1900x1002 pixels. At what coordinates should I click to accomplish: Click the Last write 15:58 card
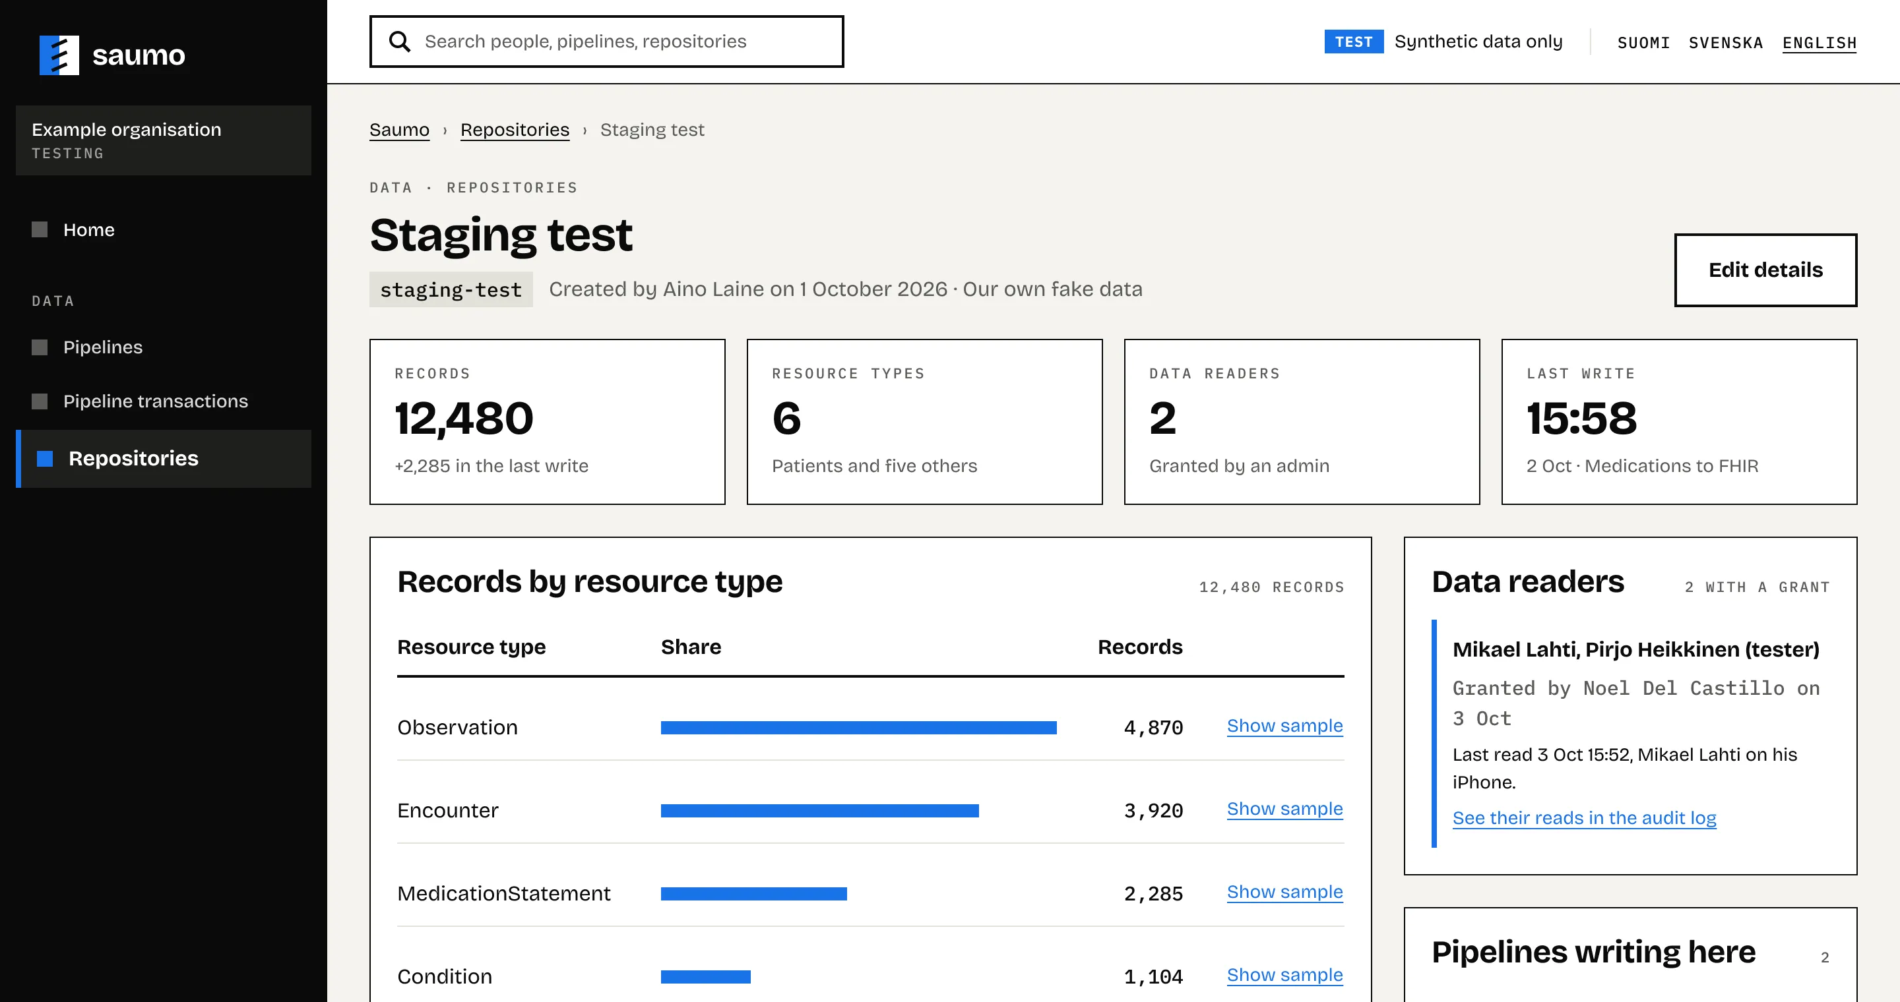click(x=1679, y=422)
